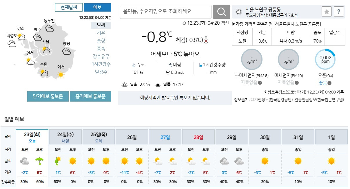Click the 27일 오전 partly cloudy icon
The image size is (350, 189).
158,161
